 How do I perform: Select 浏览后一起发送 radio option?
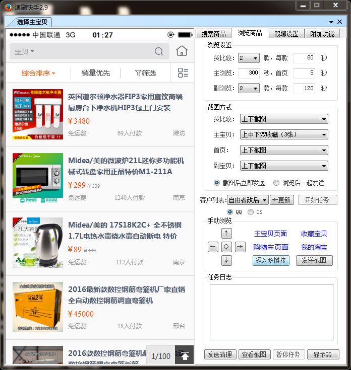[276, 183]
